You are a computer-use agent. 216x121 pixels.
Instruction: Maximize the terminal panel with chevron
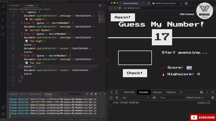[100, 94]
